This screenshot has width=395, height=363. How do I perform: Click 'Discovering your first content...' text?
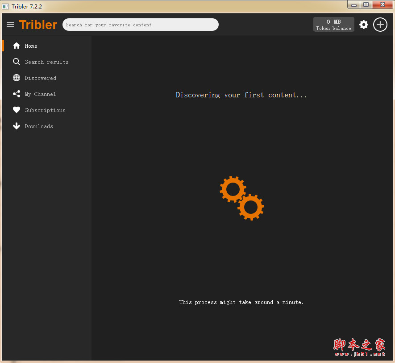(x=241, y=95)
